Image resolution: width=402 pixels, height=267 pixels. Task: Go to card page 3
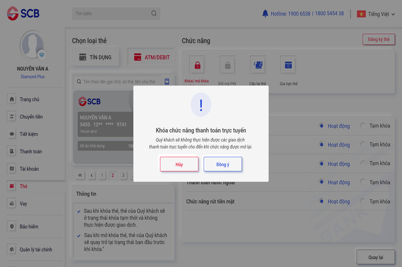coord(123,175)
